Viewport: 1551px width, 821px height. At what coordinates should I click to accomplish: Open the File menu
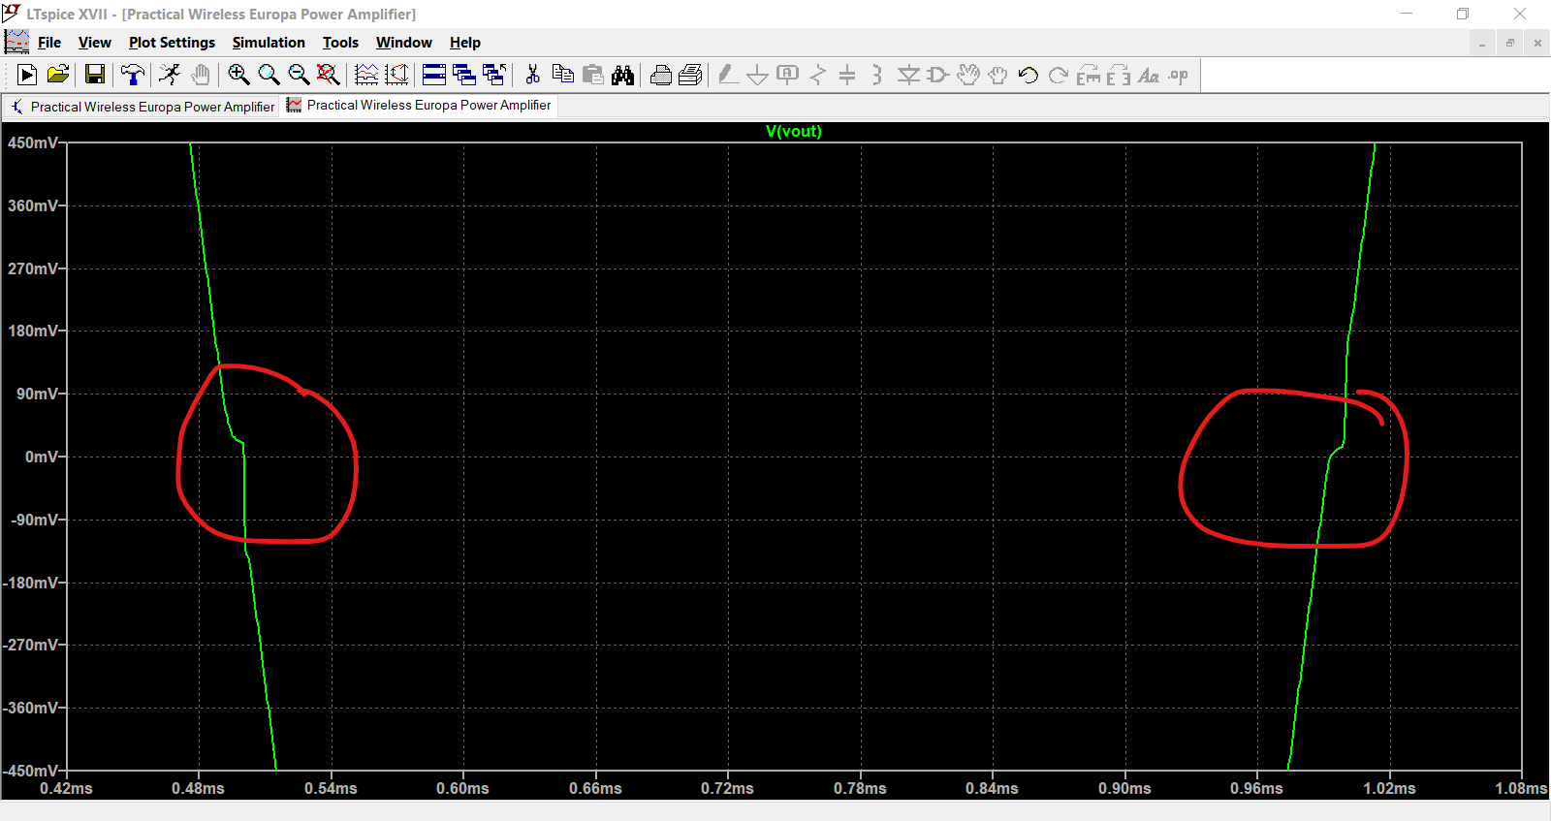(x=49, y=43)
